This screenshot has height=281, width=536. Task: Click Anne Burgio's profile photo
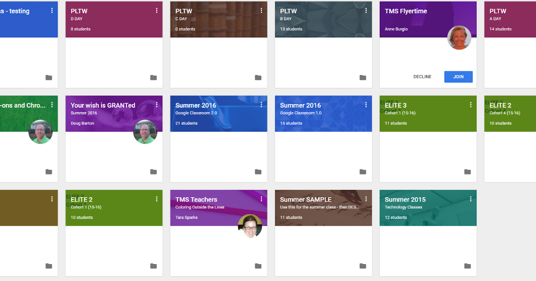[459, 38]
